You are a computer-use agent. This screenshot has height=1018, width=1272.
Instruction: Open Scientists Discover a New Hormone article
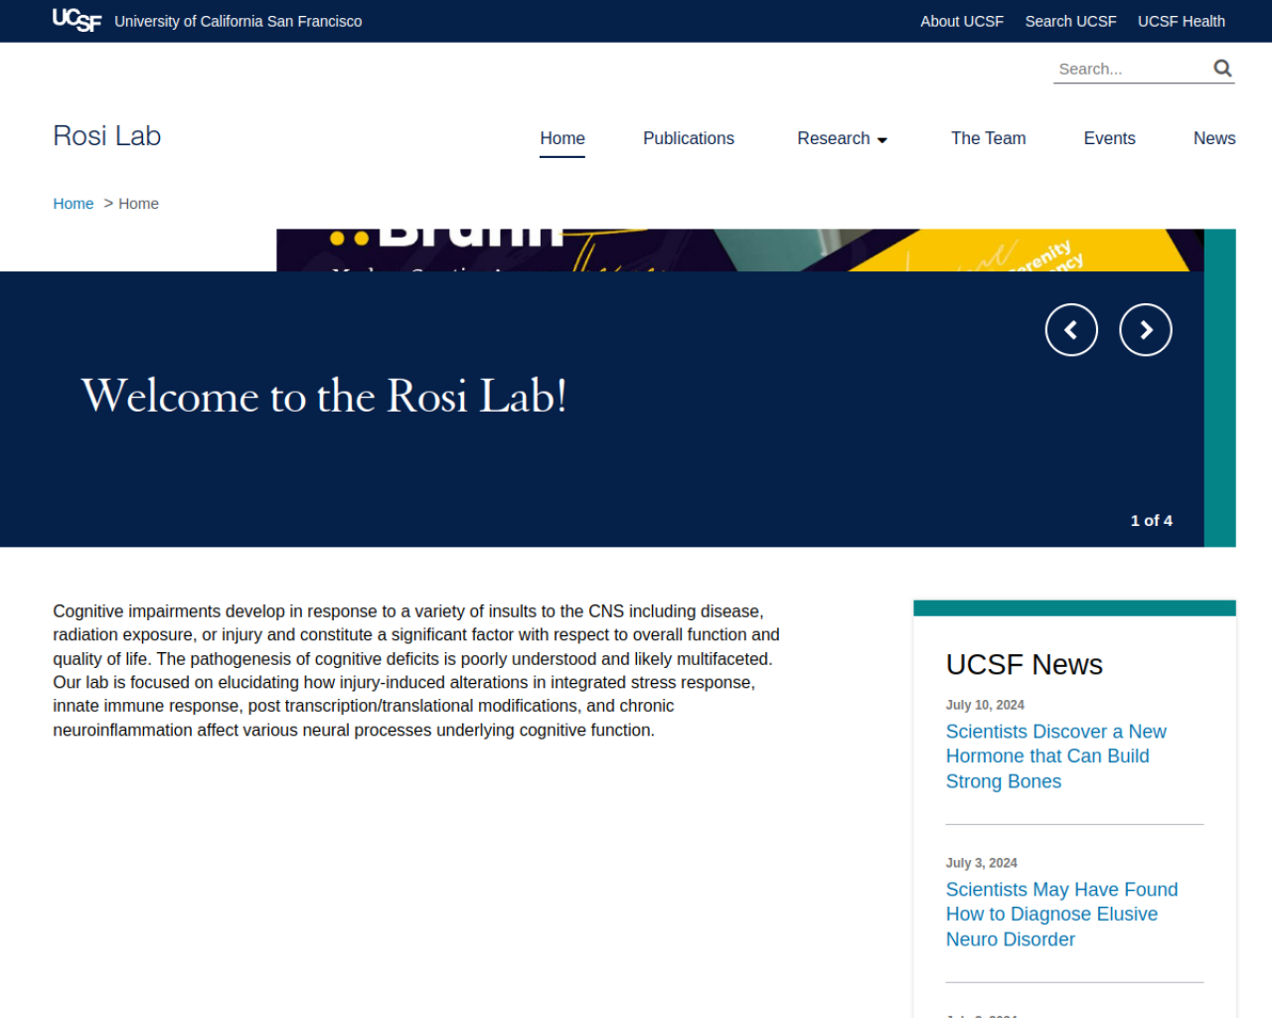[1056, 757]
